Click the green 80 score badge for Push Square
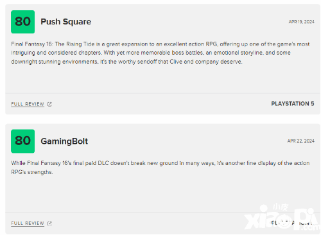 (x=22, y=22)
